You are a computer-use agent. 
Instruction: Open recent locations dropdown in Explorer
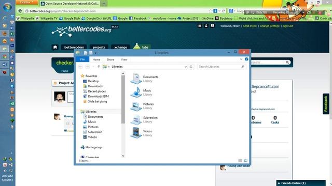click(x=93, y=67)
